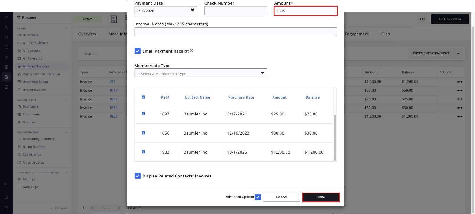This screenshot has height=214, width=475.
Task: Open the Enter Check/Payment dropdown arrow
Action: click(x=458, y=53)
